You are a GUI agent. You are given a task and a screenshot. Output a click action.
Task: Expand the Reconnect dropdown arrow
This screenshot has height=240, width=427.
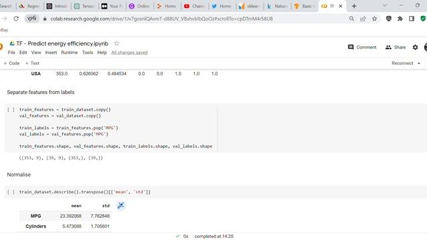pos(419,63)
